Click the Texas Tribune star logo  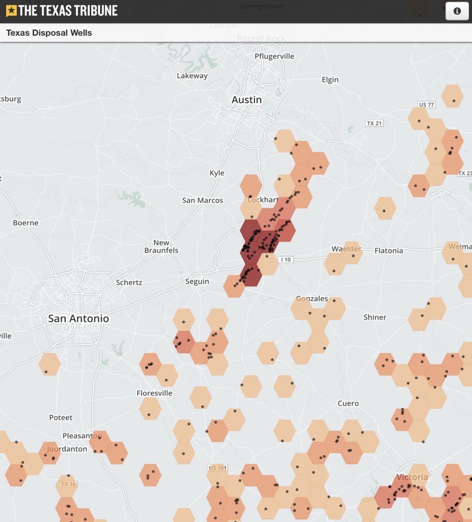pos(11,11)
